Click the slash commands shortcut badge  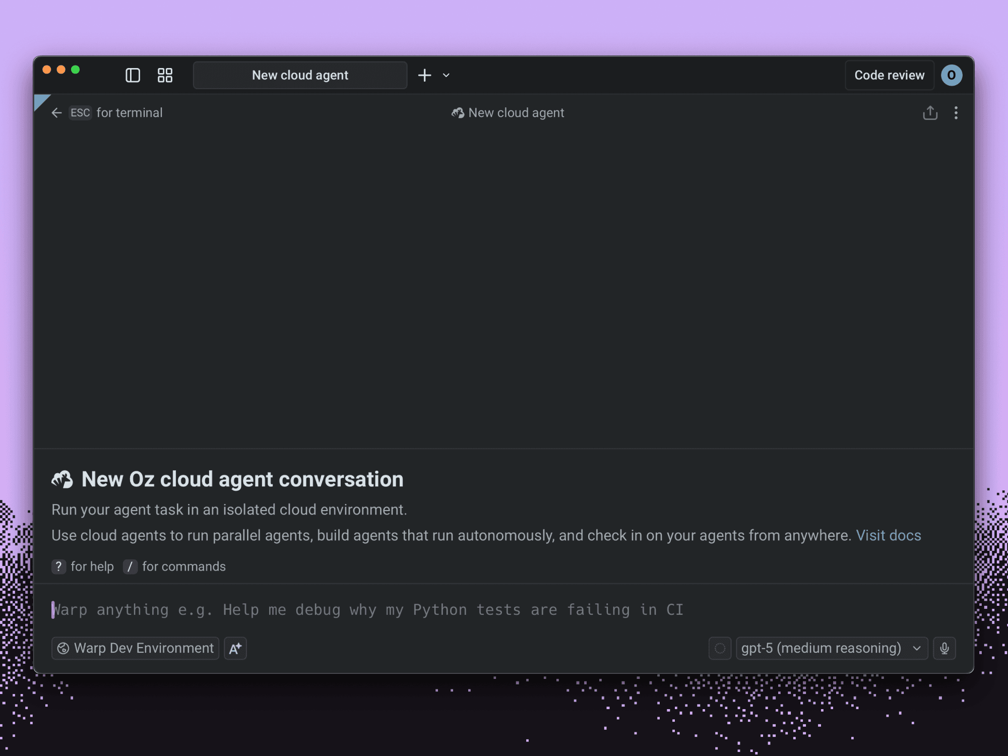tap(130, 566)
